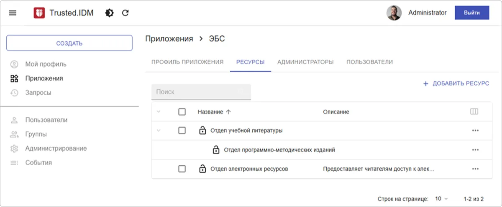
Task: Check the box for Отдел учебной литературы
Action: pos(182,131)
